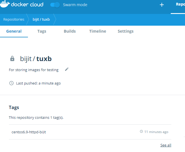
Task: Click the docker cloud title text
Action: click(27, 4)
